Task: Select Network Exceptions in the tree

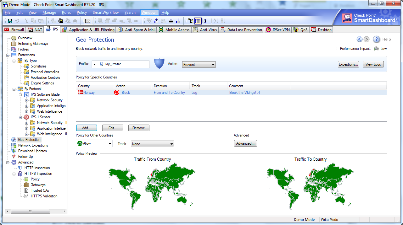Action: click(x=33, y=145)
